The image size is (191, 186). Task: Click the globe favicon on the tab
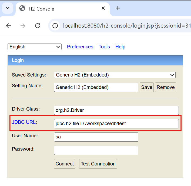click(22, 8)
